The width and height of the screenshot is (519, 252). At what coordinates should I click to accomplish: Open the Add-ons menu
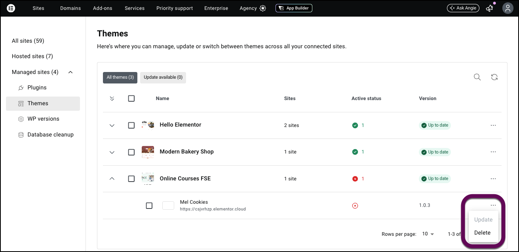pos(103,8)
